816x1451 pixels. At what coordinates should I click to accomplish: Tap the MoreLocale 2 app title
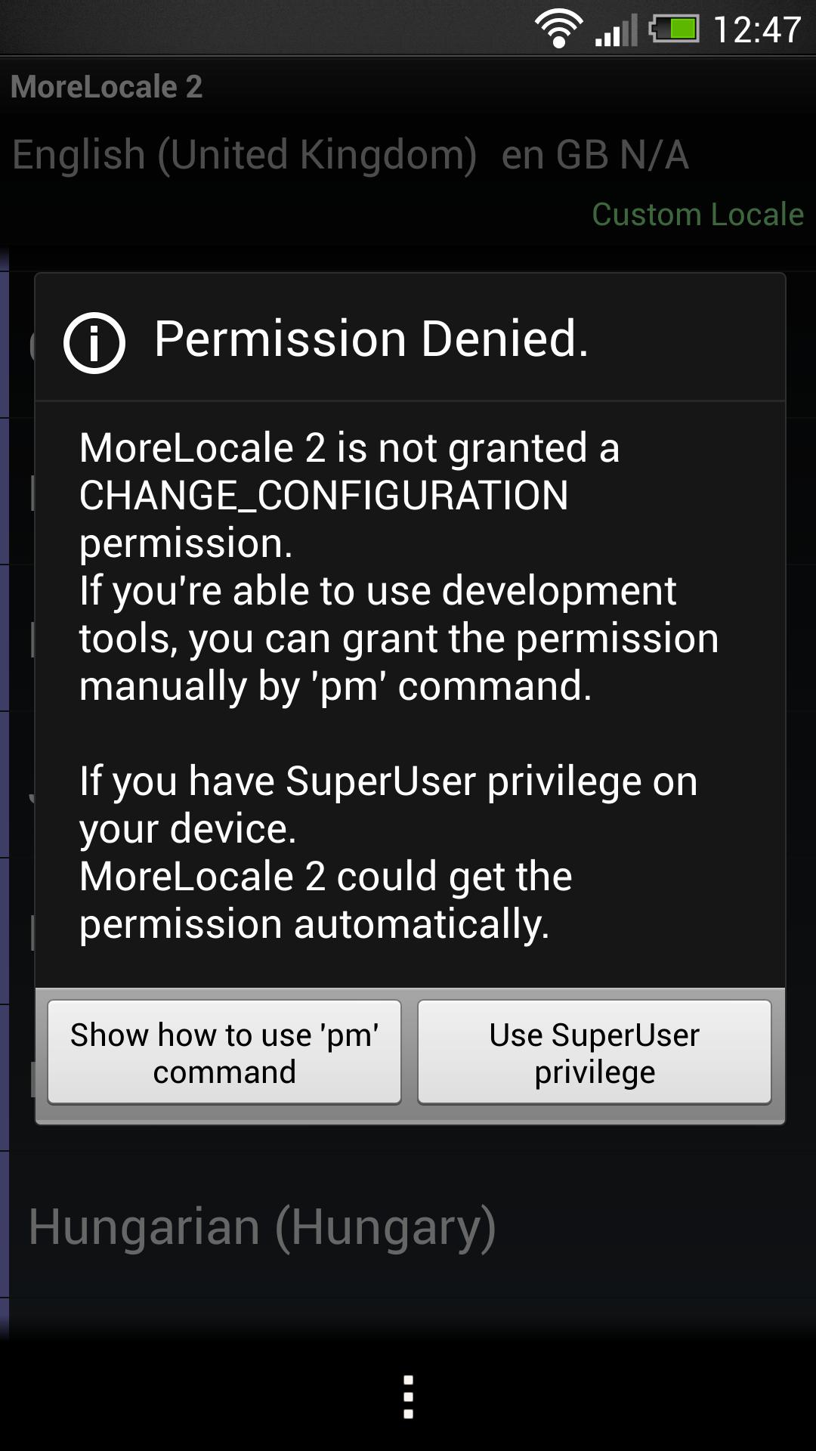tap(107, 86)
